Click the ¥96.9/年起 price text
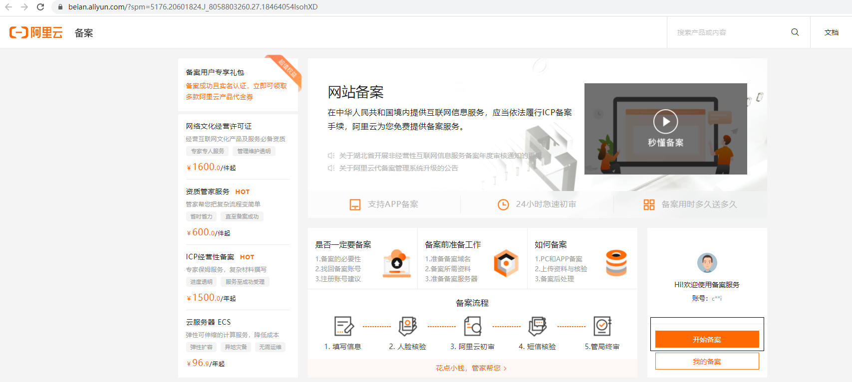The height and width of the screenshot is (382, 852). tap(206, 363)
